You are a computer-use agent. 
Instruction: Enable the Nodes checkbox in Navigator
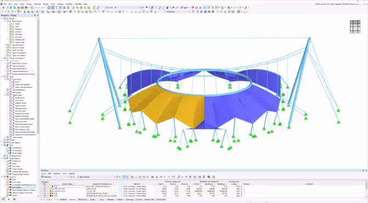pos(10,24)
